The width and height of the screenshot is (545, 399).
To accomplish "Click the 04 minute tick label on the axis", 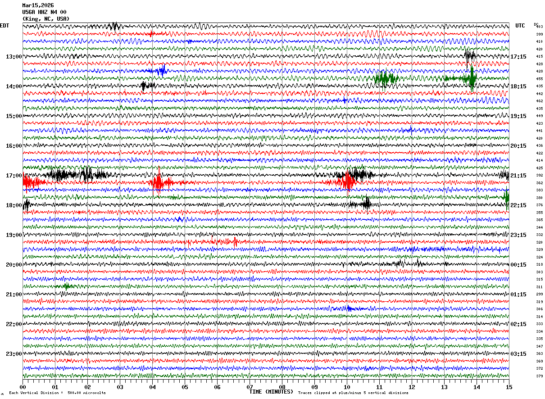I will [152, 387].
